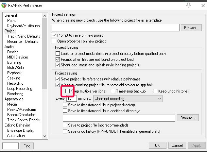
Task: Toggle Show load status and splash
Action: (x=58, y=65)
